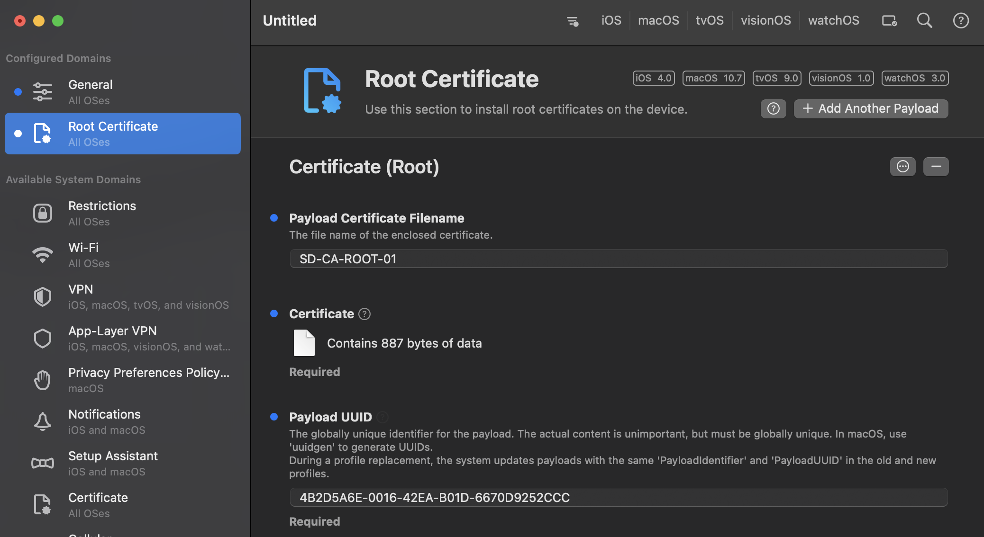Click the VPN shield icon in sidebar
The image size is (984, 537).
(43, 296)
